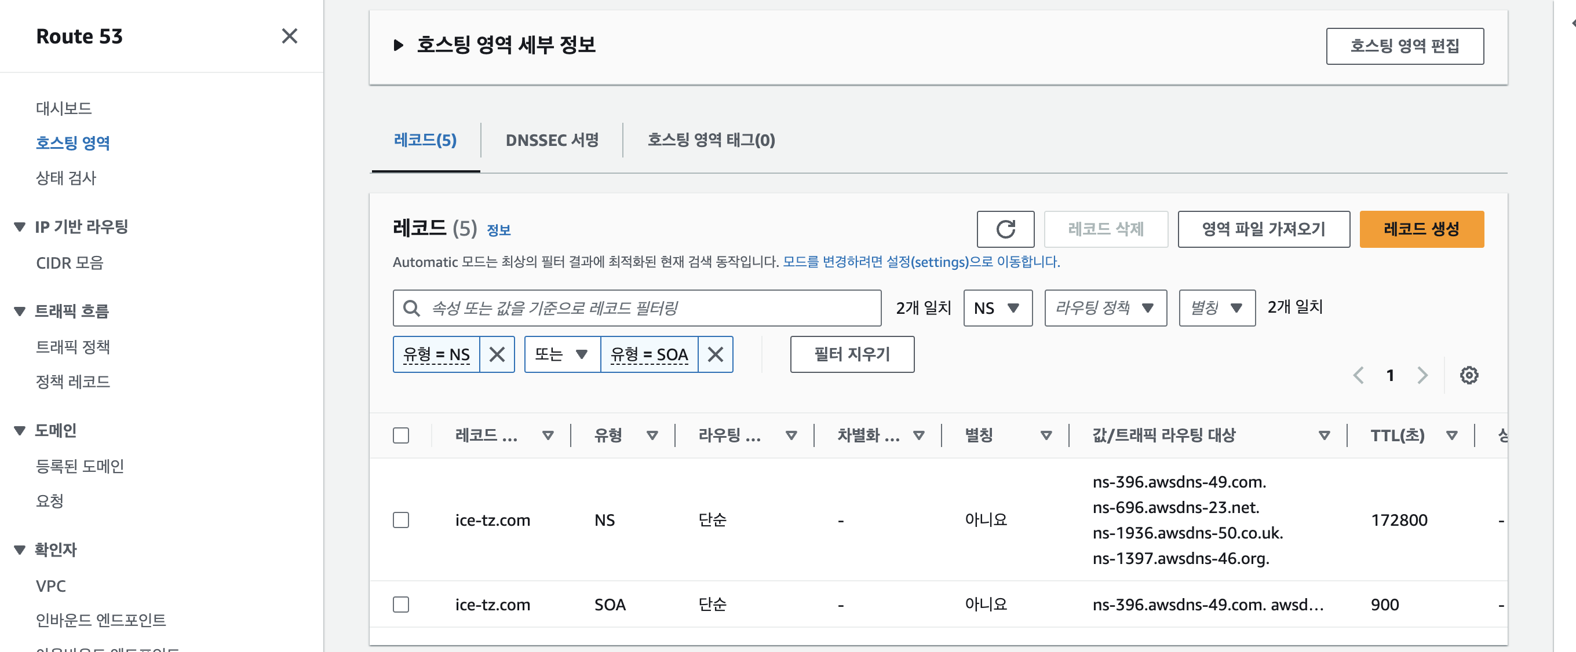Image resolution: width=1576 pixels, height=652 pixels.
Task: Open the NS record type dropdown
Action: coord(997,307)
